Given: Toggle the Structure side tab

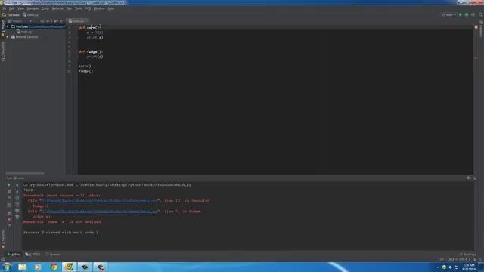Looking at the screenshot, I should coord(3,51).
